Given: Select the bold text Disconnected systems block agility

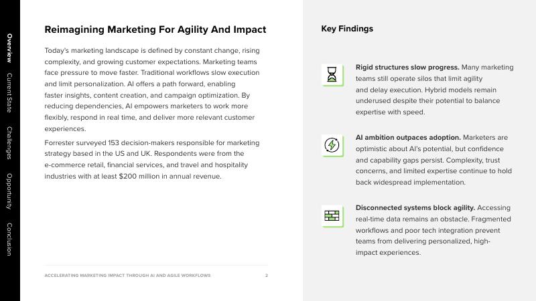Looking at the screenshot, I should [x=415, y=208].
